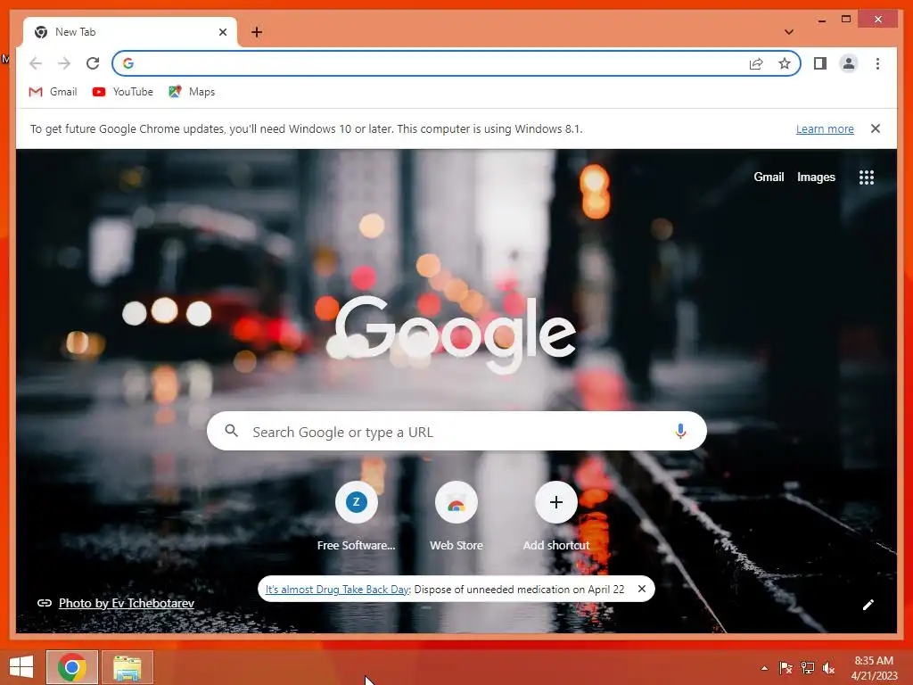913x685 pixels.
Task: Open the Gmail bookmark
Action: (x=53, y=92)
